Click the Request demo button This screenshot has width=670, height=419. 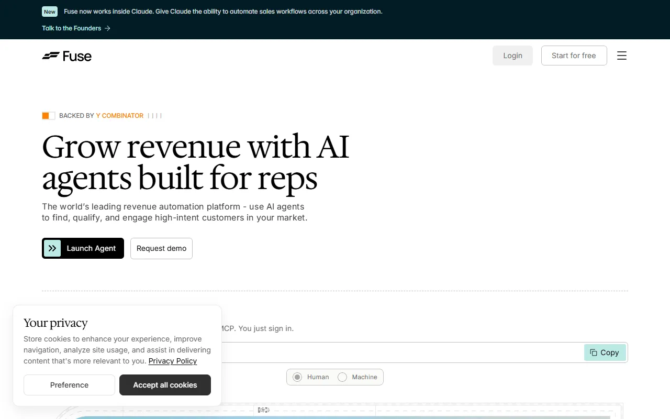[161, 248]
